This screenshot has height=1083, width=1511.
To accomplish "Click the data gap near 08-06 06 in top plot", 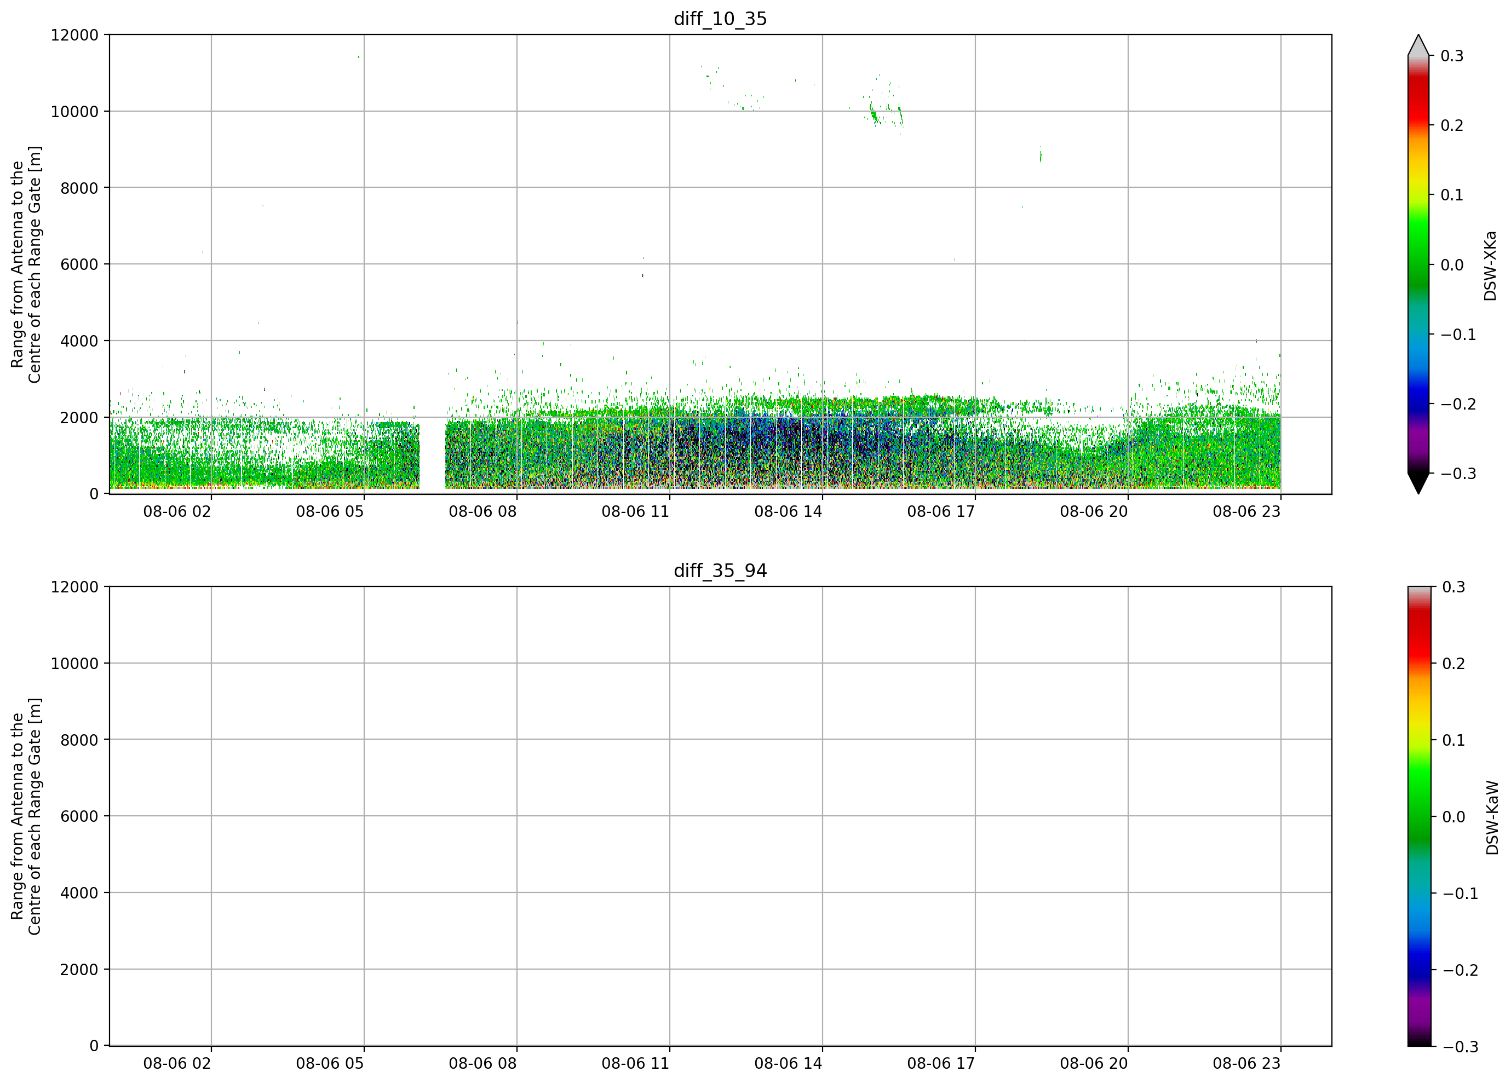I will [433, 455].
